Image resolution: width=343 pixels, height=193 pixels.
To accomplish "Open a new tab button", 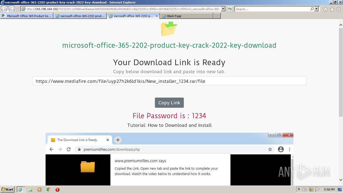I will point(217,16).
